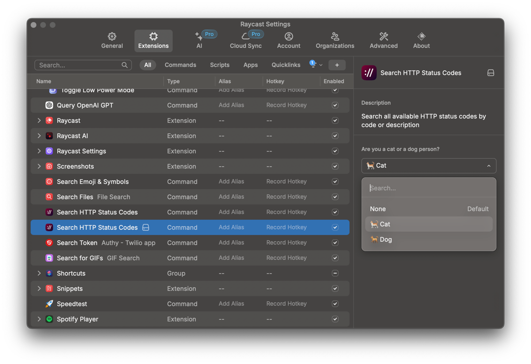The height and width of the screenshot is (364, 531).
Task: Click the Raycast AI extension icon
Action: (x=49, y=136)
